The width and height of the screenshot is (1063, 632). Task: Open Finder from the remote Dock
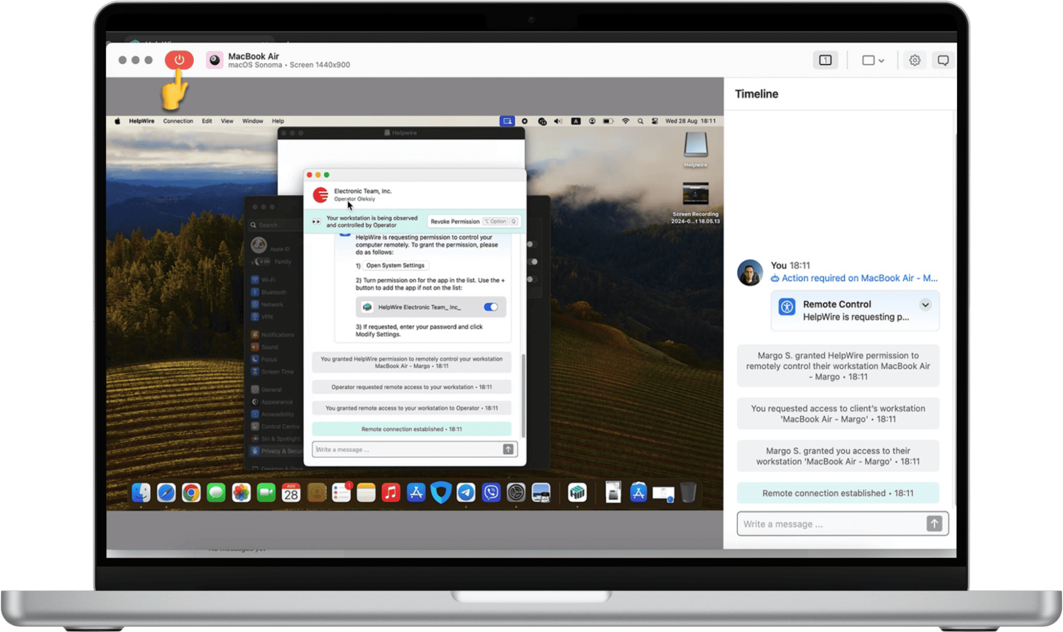coord(141,492)
